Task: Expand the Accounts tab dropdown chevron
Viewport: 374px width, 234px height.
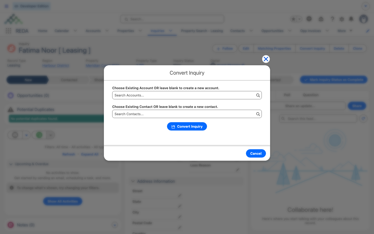Action: coord(107,31)
